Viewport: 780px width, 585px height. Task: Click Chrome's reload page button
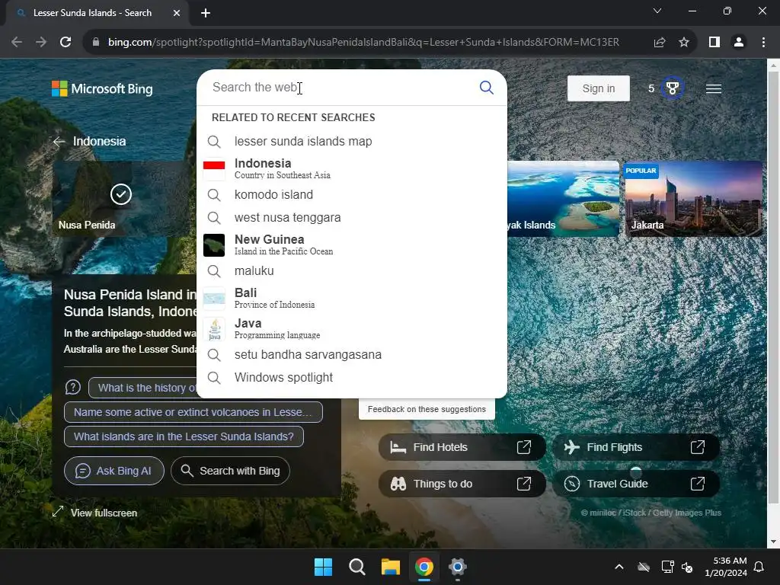(x=66, y=42)
